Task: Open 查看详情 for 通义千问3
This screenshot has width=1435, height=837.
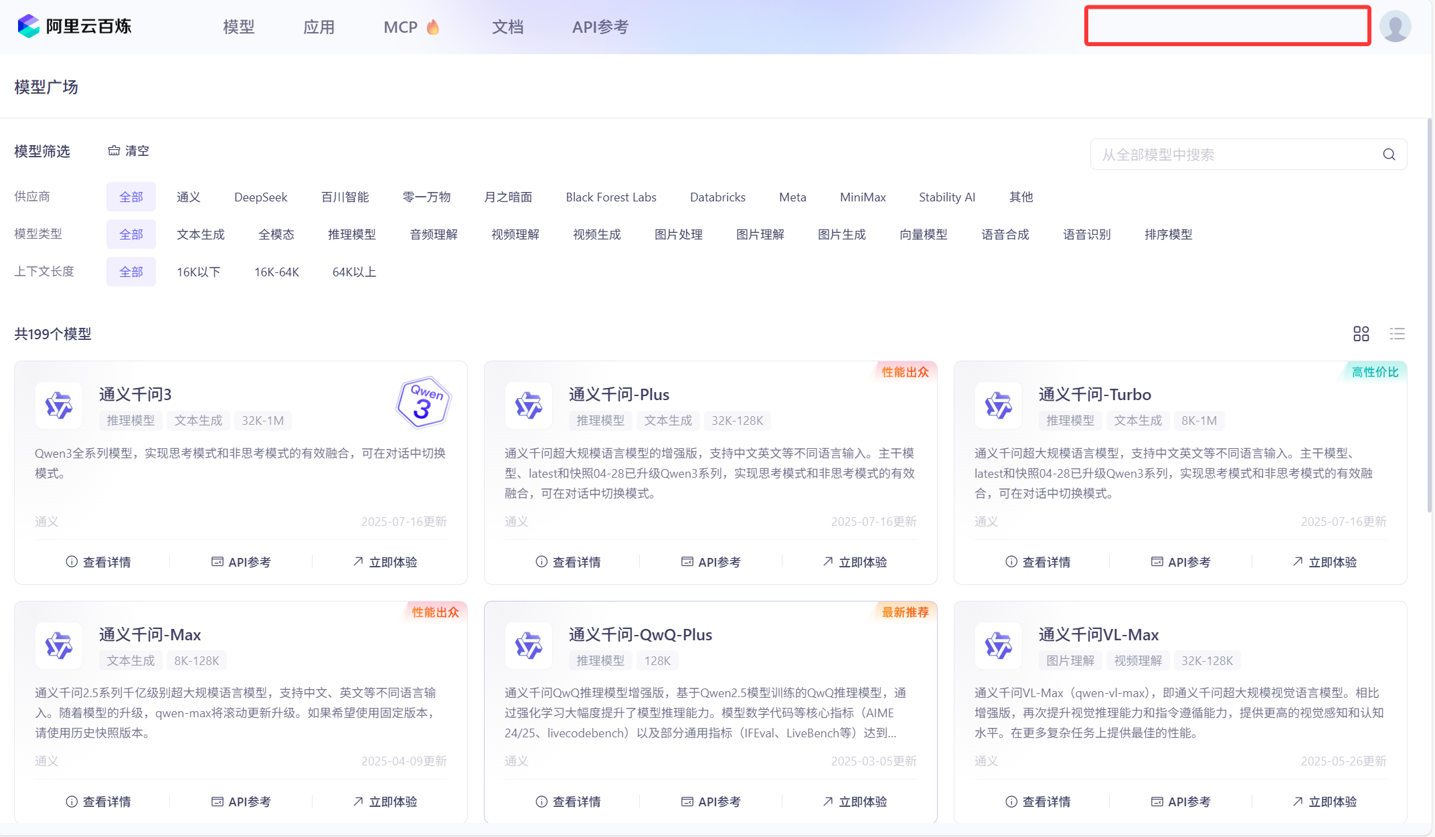Action: click(x=98, y=562)
